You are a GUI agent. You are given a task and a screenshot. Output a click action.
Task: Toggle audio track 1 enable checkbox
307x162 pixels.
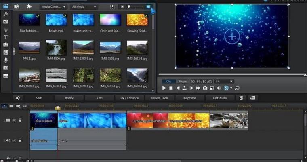14,141
